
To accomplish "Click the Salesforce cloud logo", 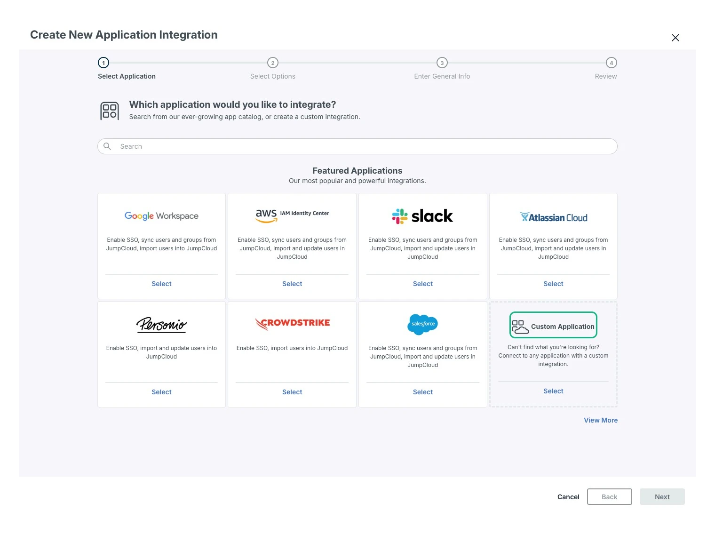I will click(422, 324).
